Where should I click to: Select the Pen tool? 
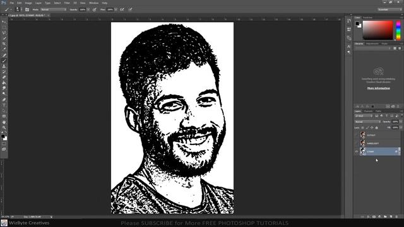tap(4, 100)
